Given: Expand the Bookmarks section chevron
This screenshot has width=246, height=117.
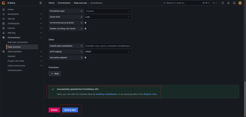Looking at the screenshot, I should pyautogui.click(x=41, y=14).
